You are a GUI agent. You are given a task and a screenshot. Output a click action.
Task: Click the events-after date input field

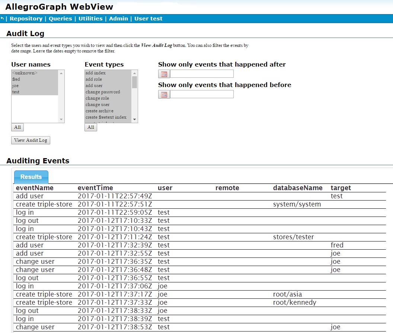point(201,74)
